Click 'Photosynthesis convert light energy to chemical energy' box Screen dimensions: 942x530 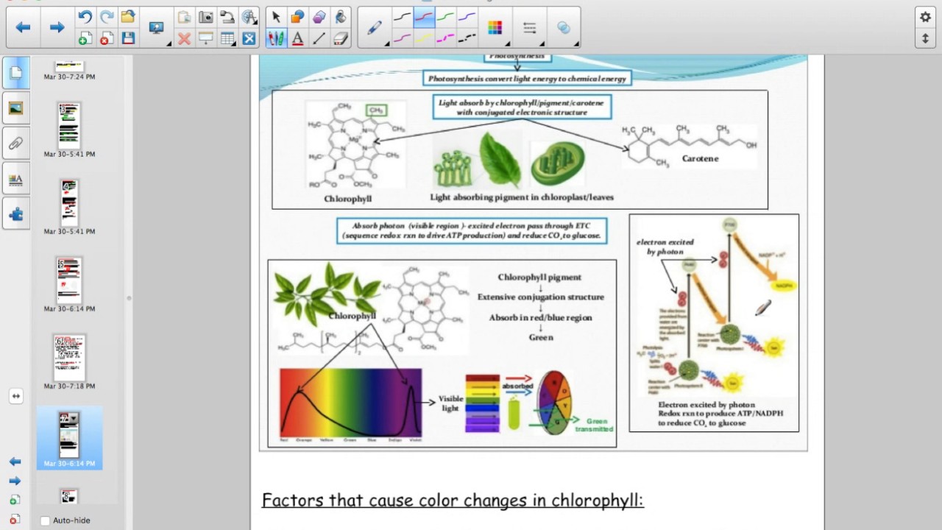(x=527, y=79)
